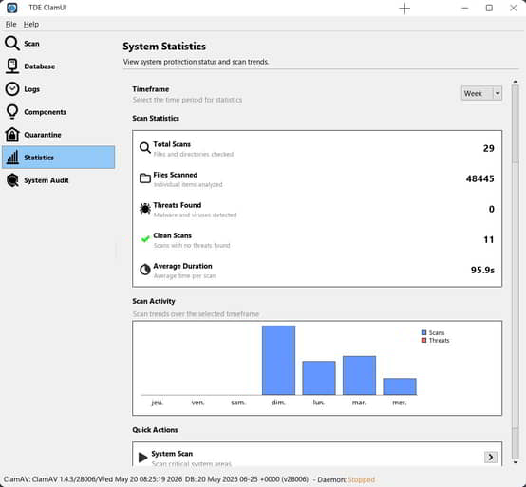The image size is (526, 487).
Task: Click the plus icon in title bar
Action: (x=404, y=8)
